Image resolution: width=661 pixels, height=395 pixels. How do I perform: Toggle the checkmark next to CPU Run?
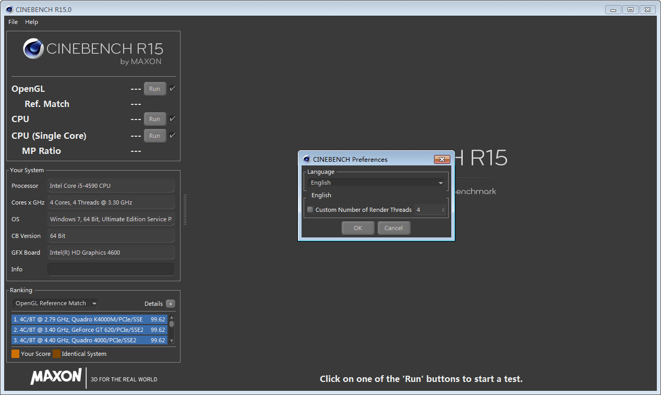click(172, 118)
